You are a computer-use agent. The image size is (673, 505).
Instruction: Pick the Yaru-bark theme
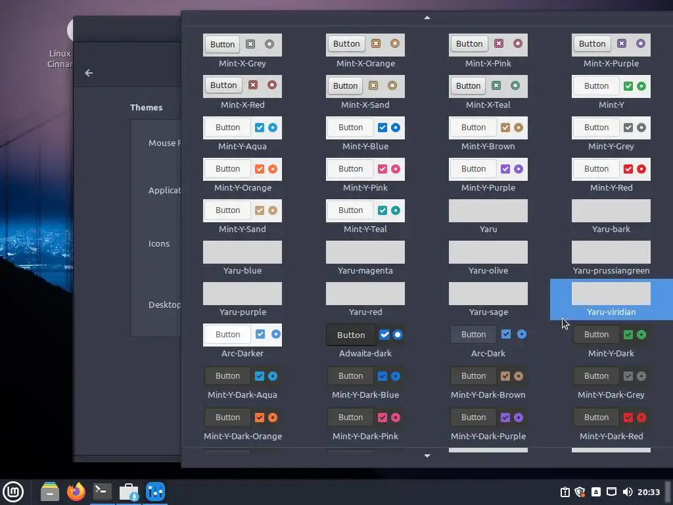pyautogui.click(x=611, y=217)
